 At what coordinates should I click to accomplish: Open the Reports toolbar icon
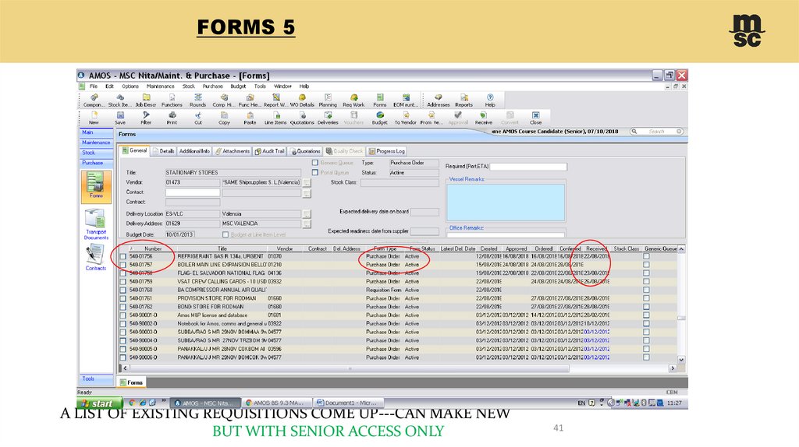point(463,100)
